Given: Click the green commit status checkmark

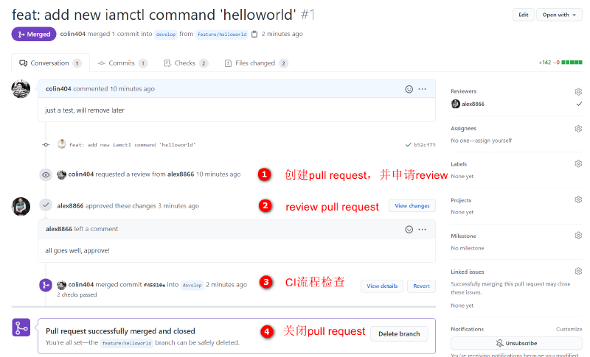Looking at the screenshot, I should click(x=409, y=145).
